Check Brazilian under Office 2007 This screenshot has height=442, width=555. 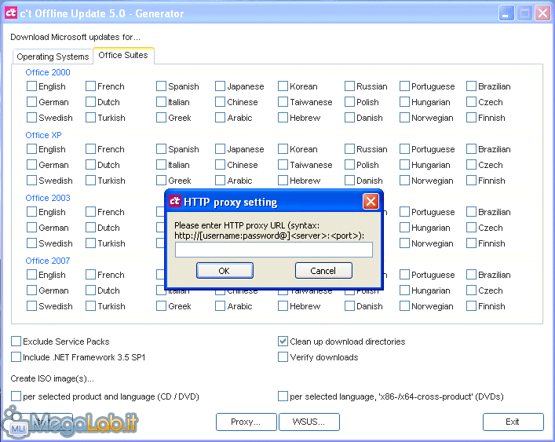(x=471, y=274)
